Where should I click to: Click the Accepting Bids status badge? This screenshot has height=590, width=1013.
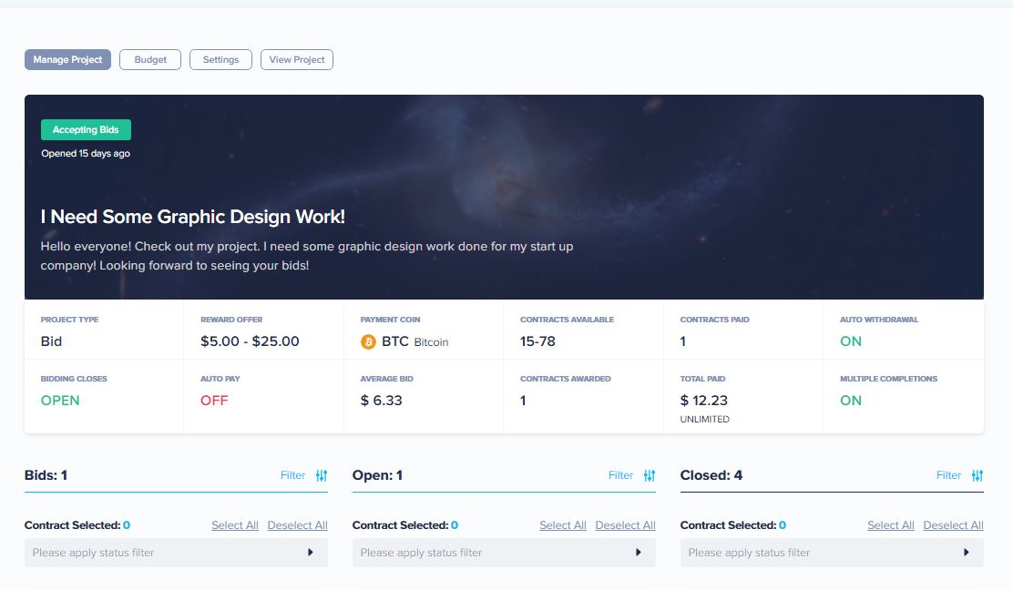click(x=86, y=130)
